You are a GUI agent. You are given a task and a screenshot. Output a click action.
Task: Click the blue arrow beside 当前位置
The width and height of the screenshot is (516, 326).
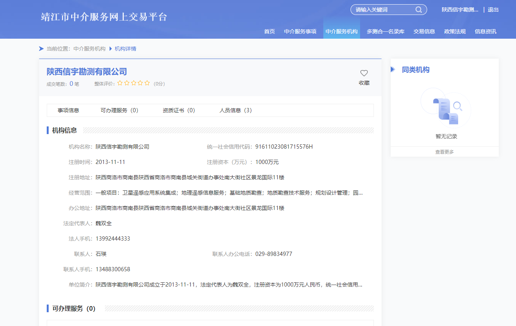[x=41, y=49]
